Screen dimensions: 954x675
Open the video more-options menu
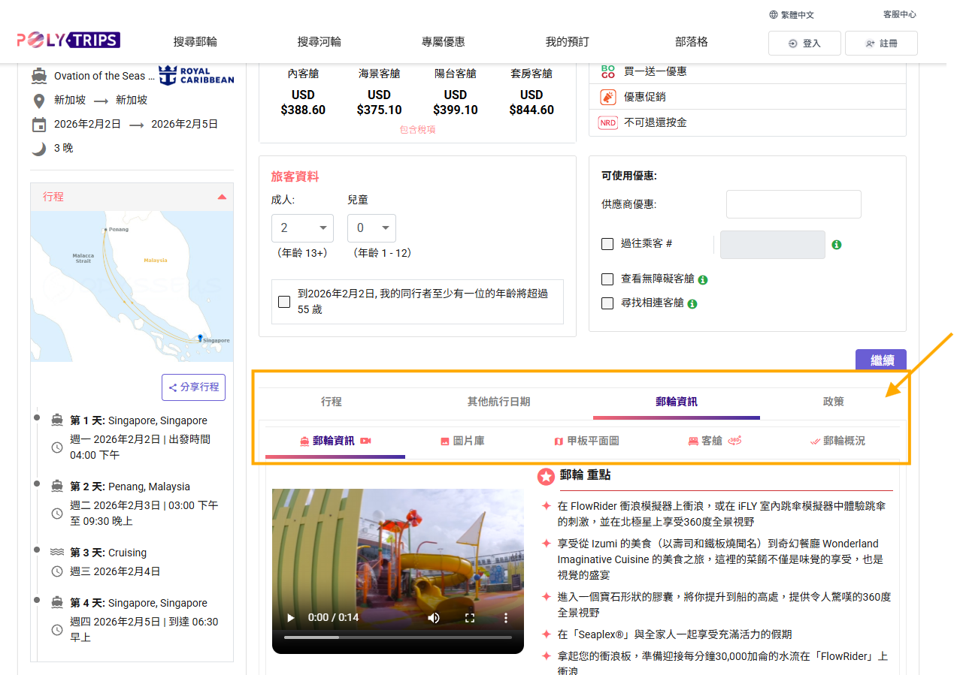pos(506,618)
